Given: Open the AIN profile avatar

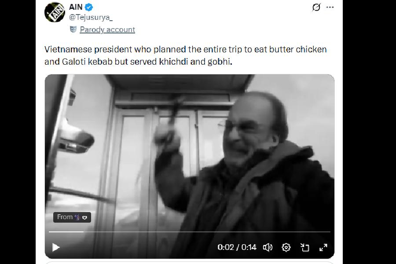Looking at the screenshot, I should (x=55, y=12).
